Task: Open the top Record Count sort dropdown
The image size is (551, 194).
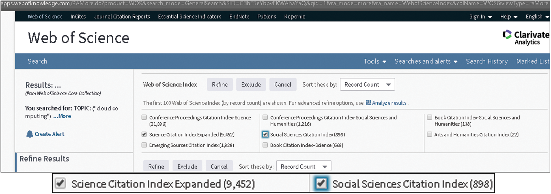Action: (367, 85)
